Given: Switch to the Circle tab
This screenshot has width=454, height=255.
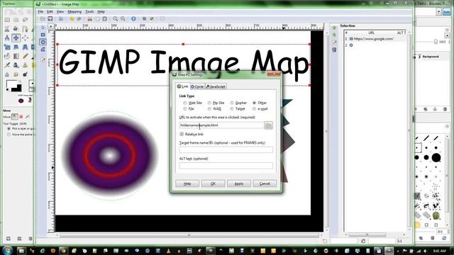Looking at the screenshot, I should pos(197,86).
